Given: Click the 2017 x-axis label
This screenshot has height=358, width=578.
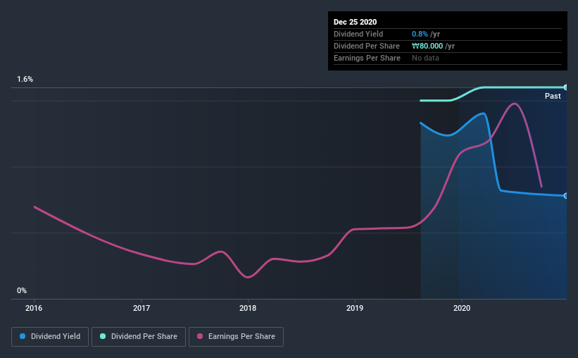Looking at the screenshot, I should point(142,308).
